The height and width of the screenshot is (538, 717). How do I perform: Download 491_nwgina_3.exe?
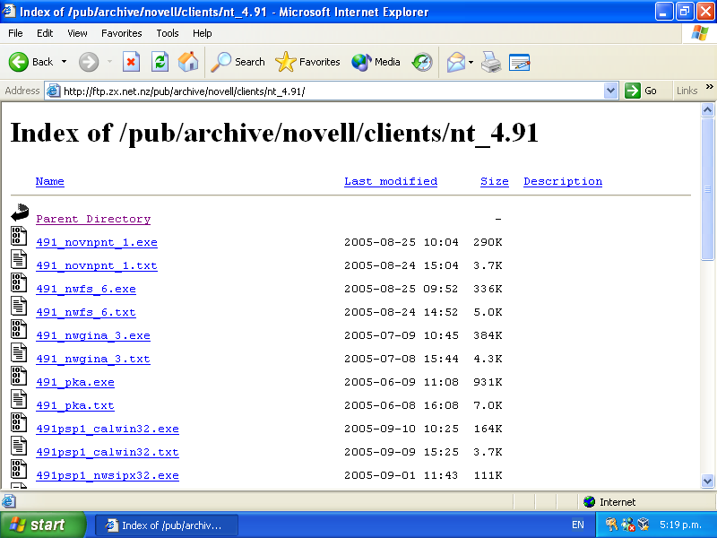click(93, 335)
